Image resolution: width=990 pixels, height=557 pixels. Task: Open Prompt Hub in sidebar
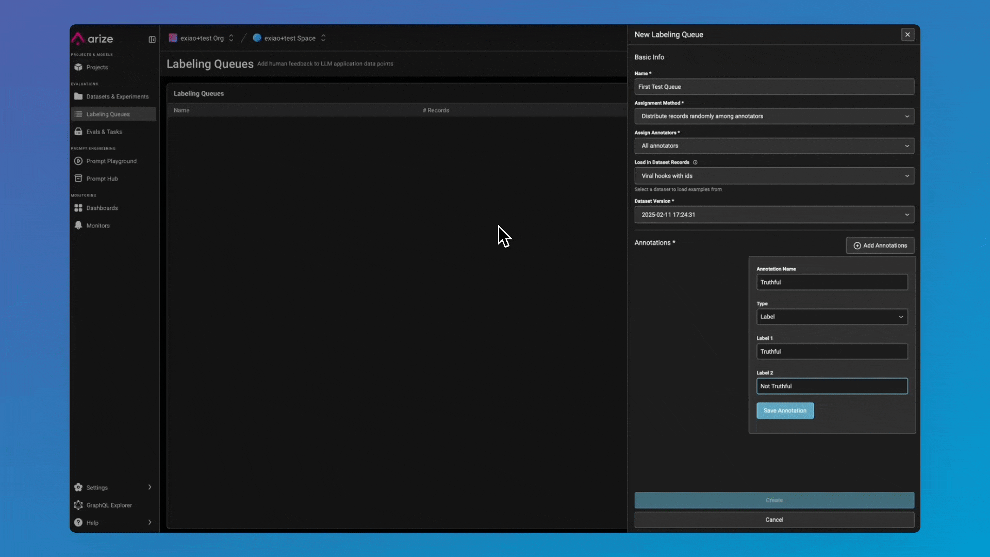pos(102,179)
